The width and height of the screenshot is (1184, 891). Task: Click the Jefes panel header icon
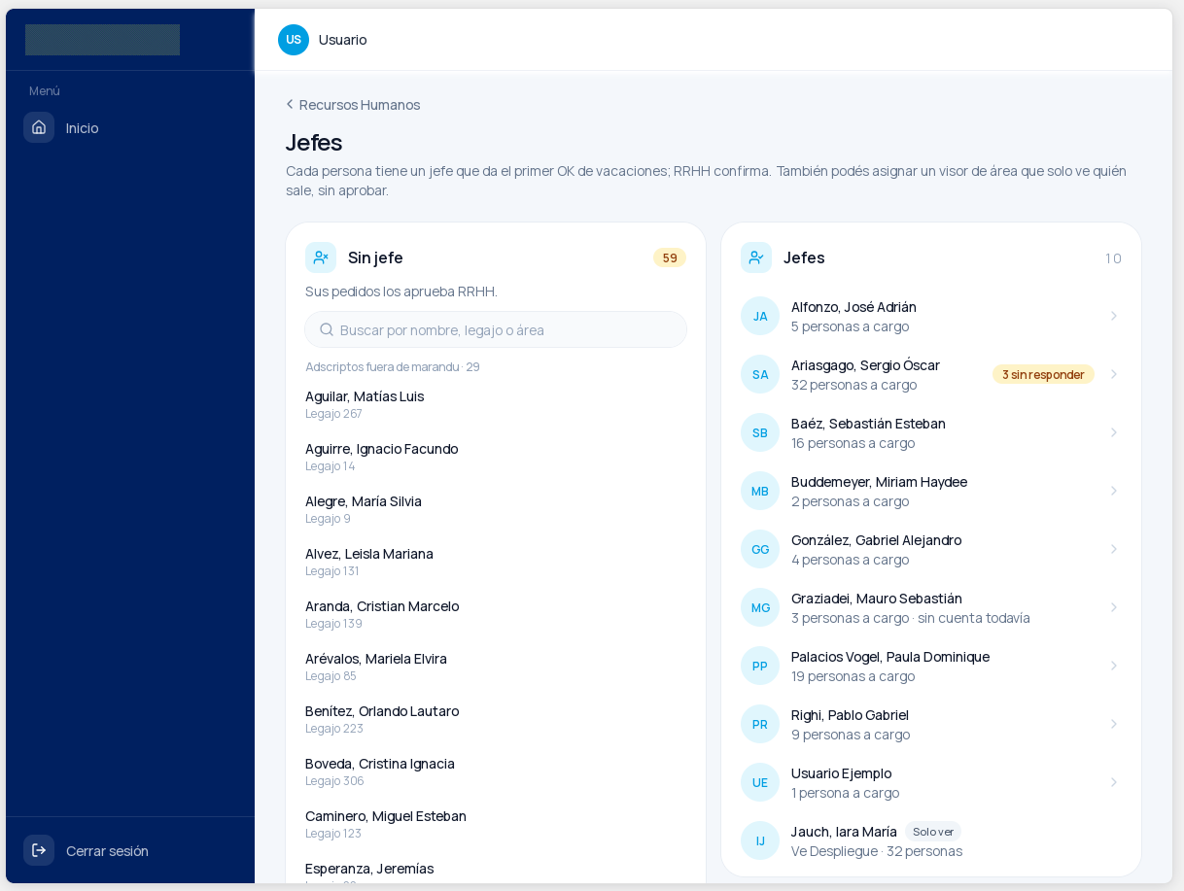coord(756,257)
